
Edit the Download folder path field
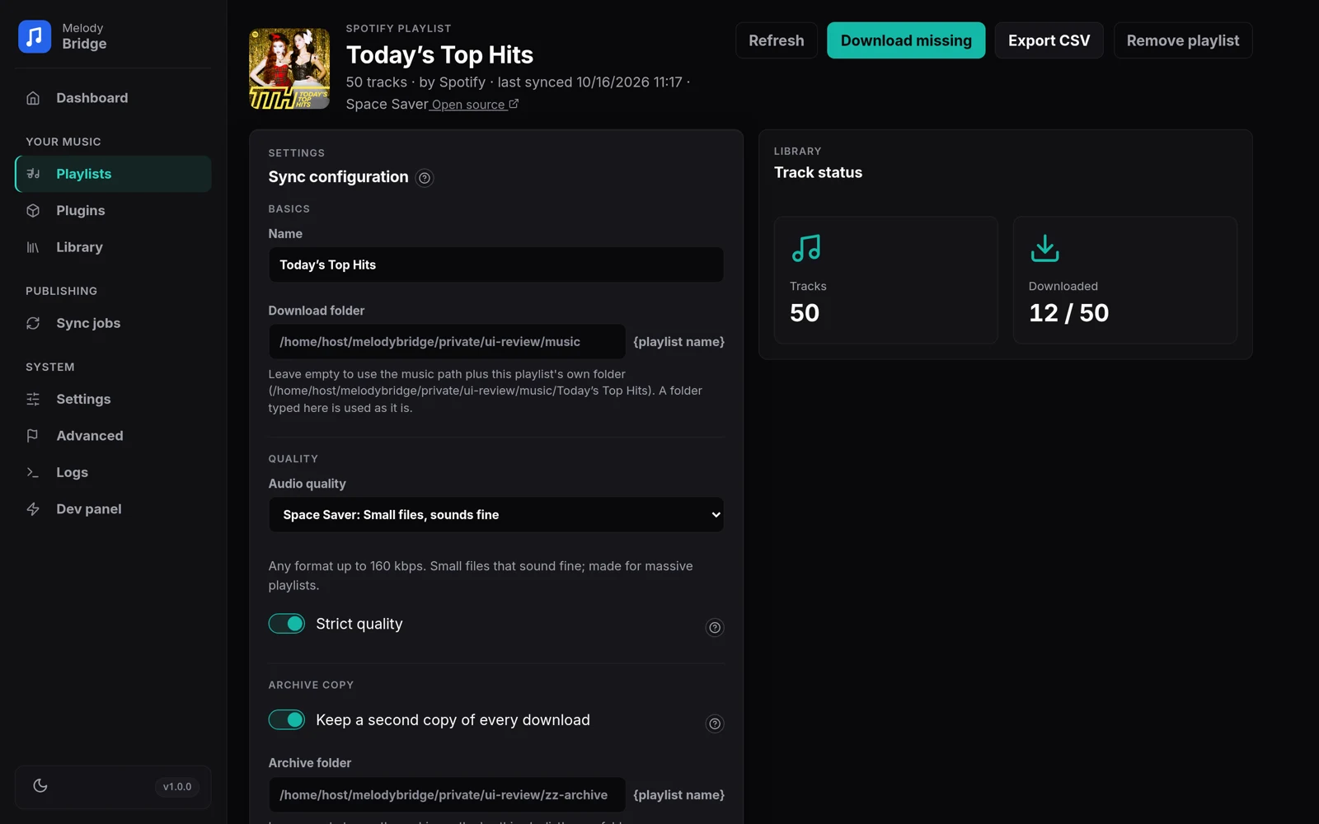click(447, 341)
